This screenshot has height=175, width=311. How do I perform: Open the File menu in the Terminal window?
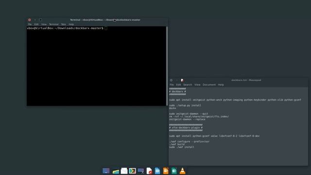(30, 24)
